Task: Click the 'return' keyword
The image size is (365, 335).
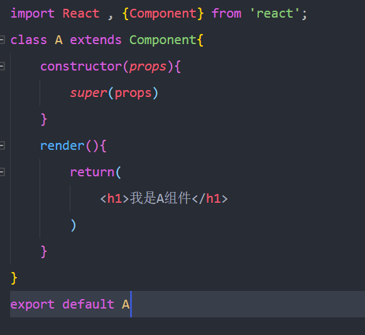Action: click(92, 172)
